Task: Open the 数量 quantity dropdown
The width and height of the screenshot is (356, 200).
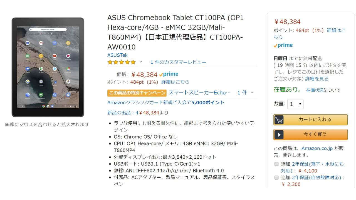Action: point(295,104)
